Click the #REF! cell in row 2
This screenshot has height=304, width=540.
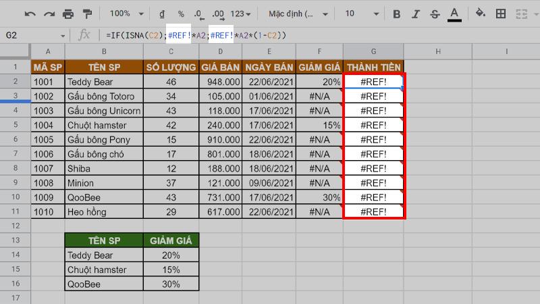tap(374, 82)
